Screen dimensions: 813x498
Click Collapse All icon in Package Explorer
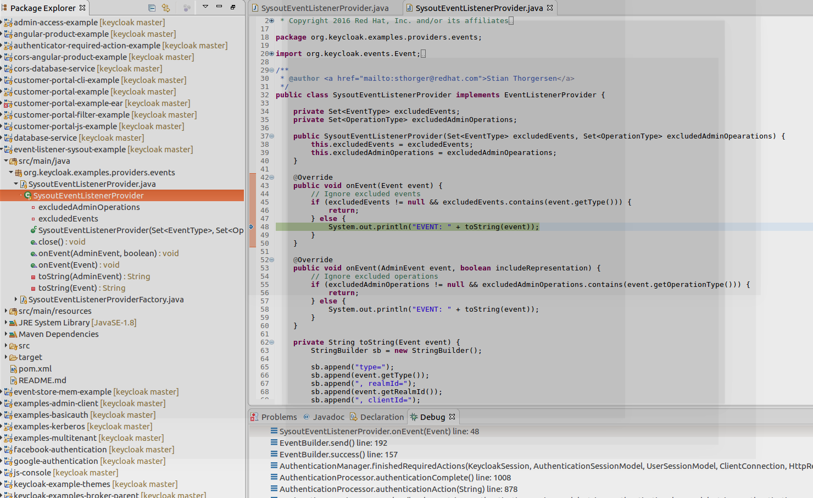152,8
